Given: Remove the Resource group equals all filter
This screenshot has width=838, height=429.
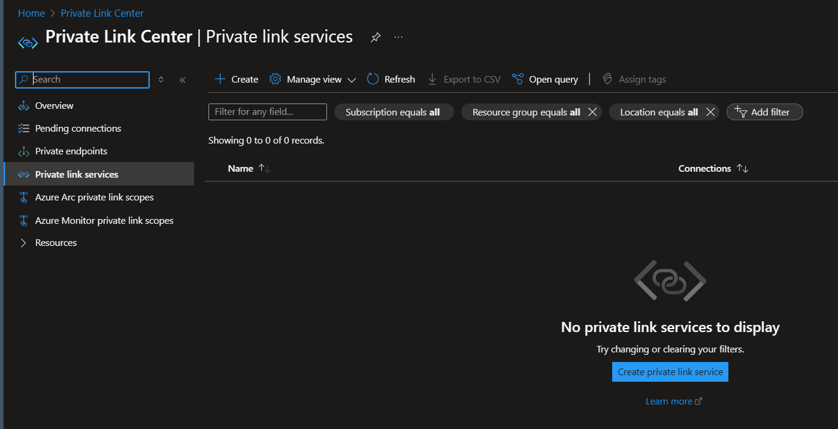Looking at the screenshot, I should [x=592, y=112].
